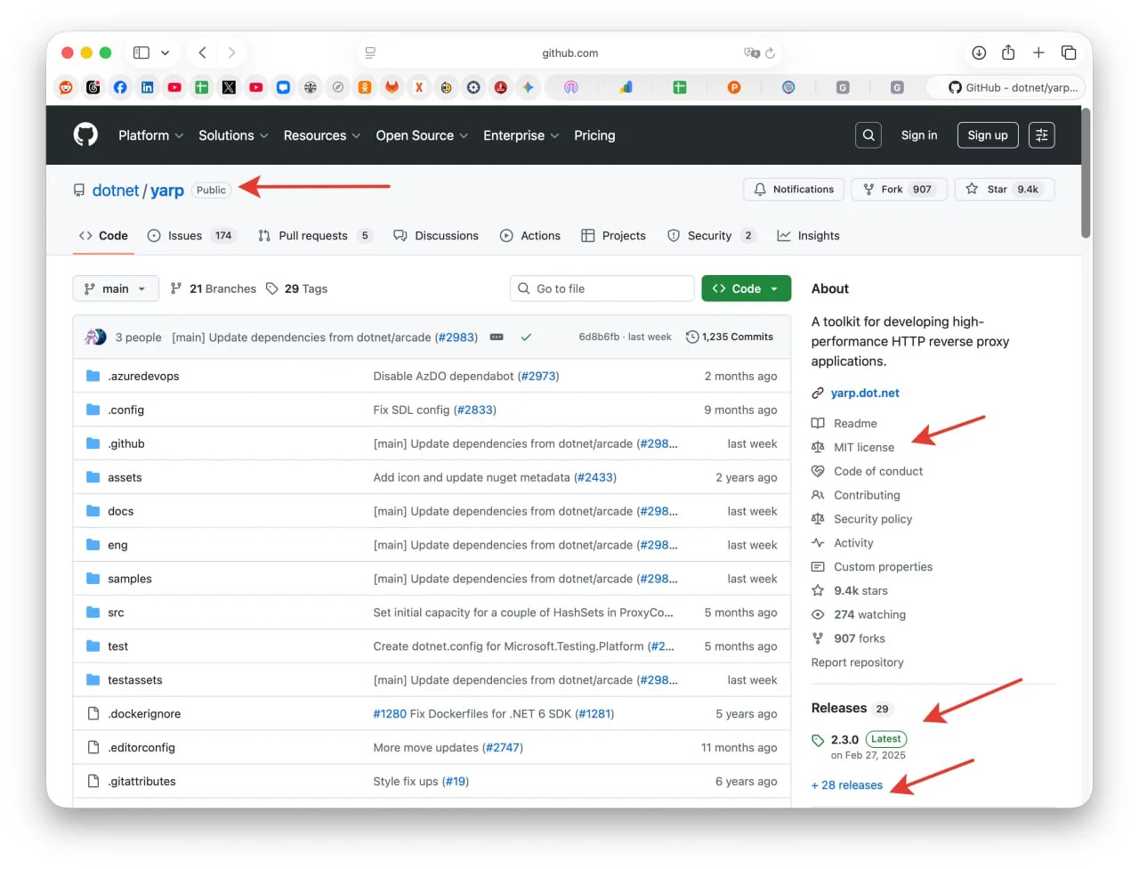Open Notifications for this repository
The height and width of the screenshot is (869, 1139).
pos(794,190)
